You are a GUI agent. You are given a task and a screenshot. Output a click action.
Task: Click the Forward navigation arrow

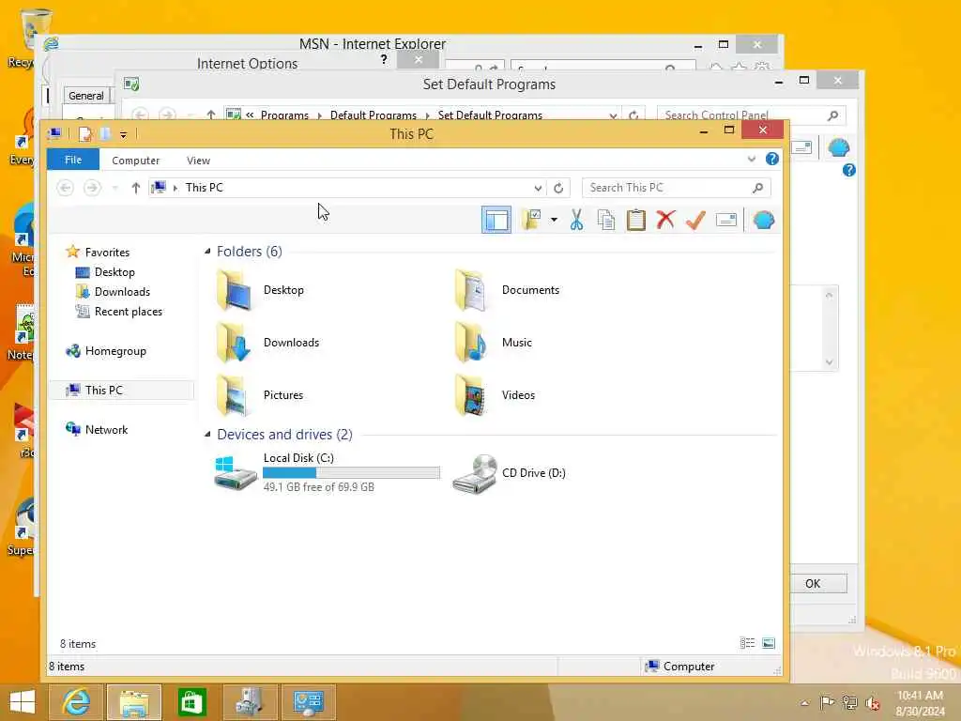[92, 188]
